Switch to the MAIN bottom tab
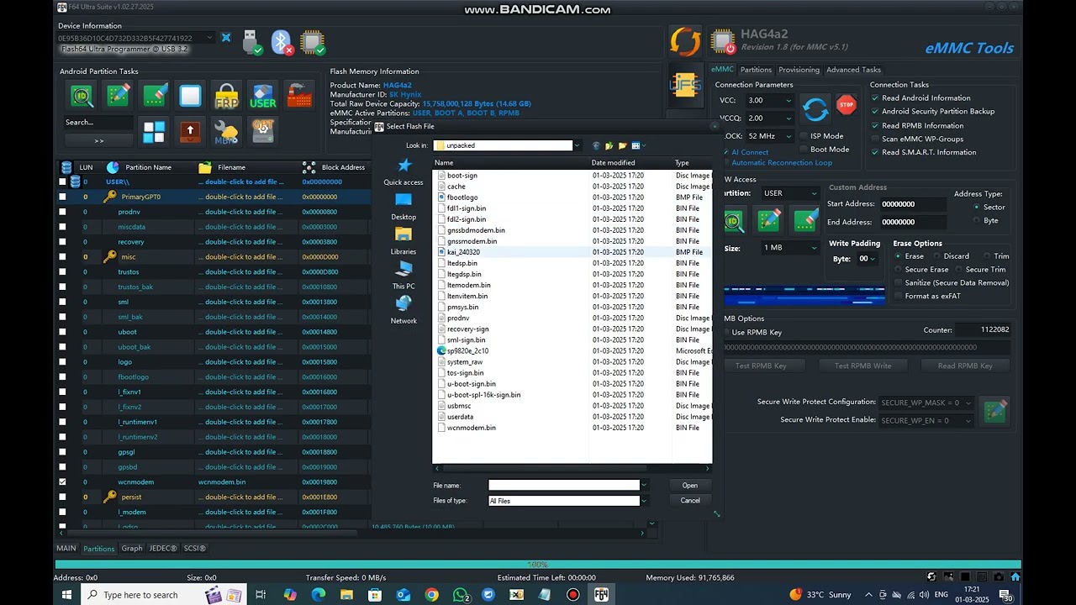Image resolution: width=1076 pixels, height=605 pixels. pyautogui.click(x=66, y=549)
